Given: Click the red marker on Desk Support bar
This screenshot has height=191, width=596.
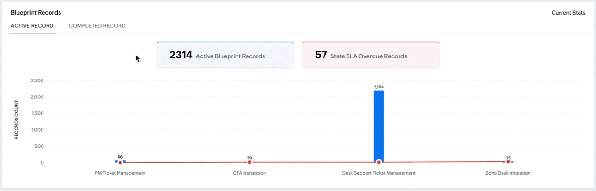Looking at the screenshot, I should coord(379,162).
